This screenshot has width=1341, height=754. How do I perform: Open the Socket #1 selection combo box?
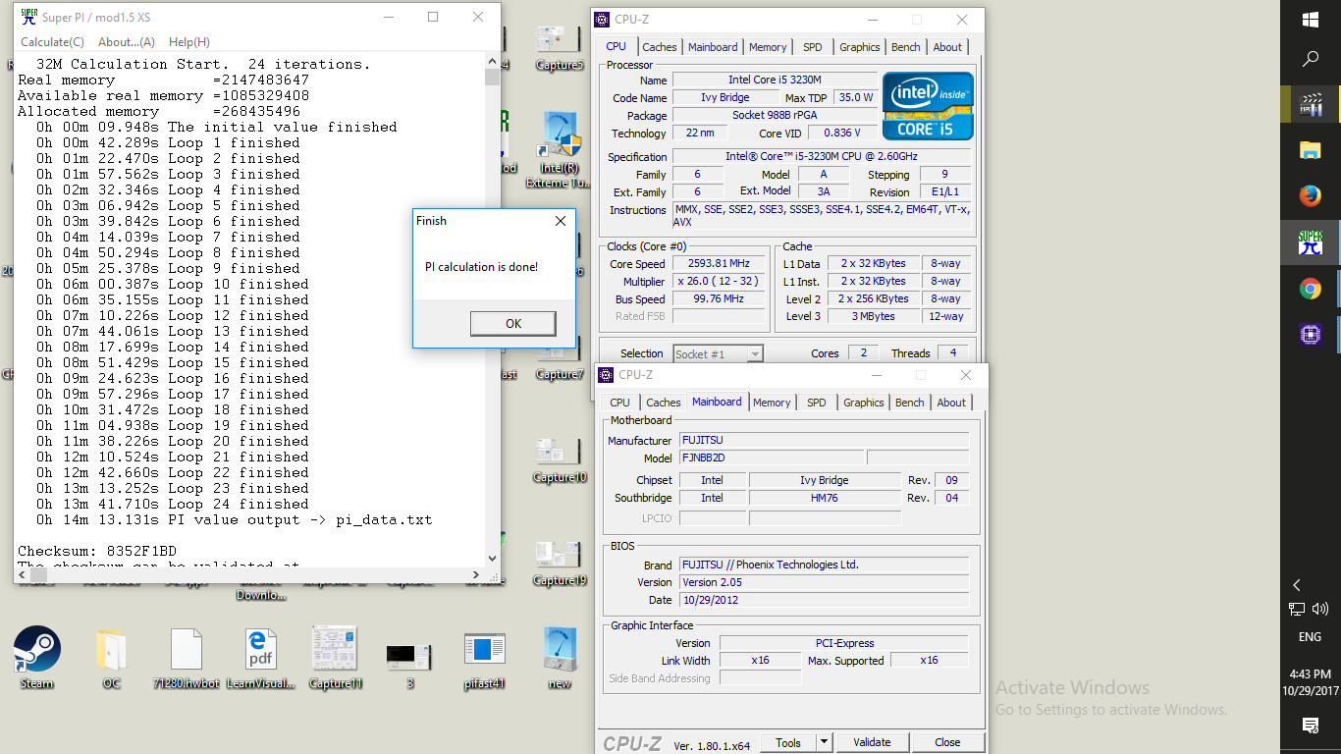click(718, 353)
